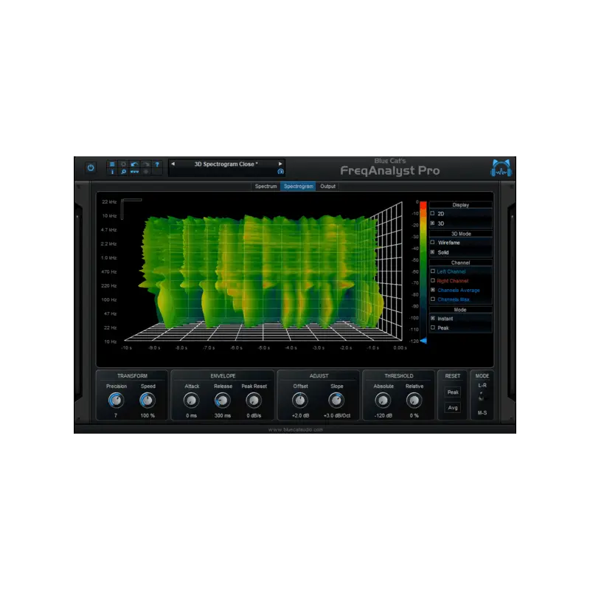Open the main menu hamburger icon

coord(112,164)
